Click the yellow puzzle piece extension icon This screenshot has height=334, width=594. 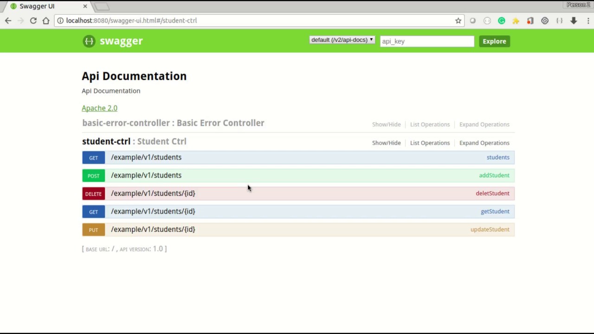516,20
